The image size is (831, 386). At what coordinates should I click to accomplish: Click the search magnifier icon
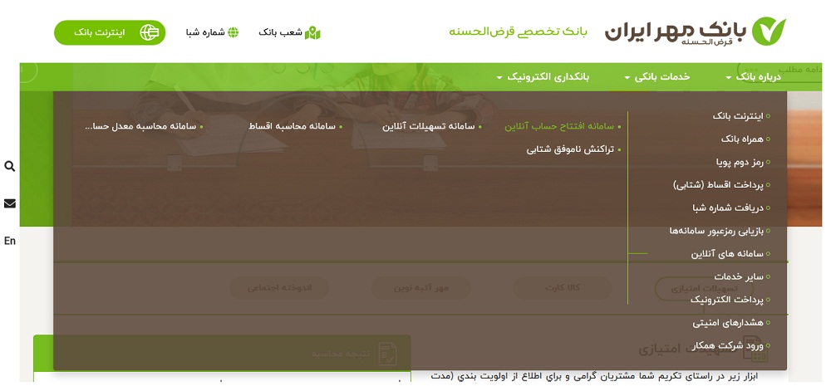point(10,166)
